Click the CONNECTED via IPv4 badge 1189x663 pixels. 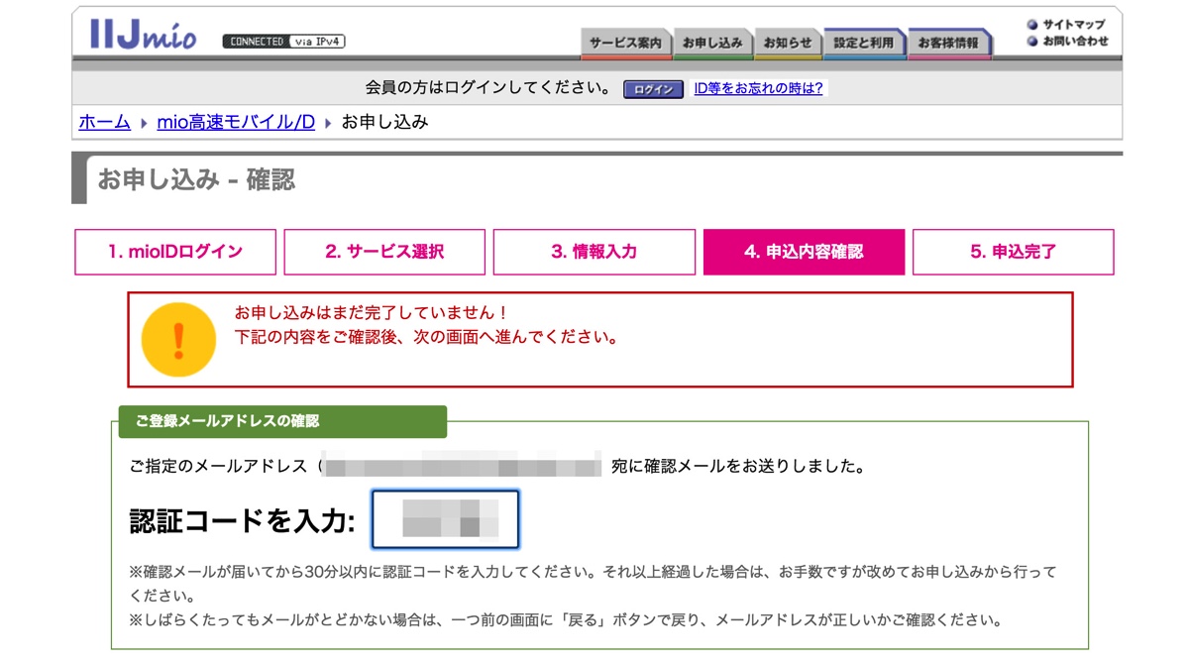pos(283,42)
